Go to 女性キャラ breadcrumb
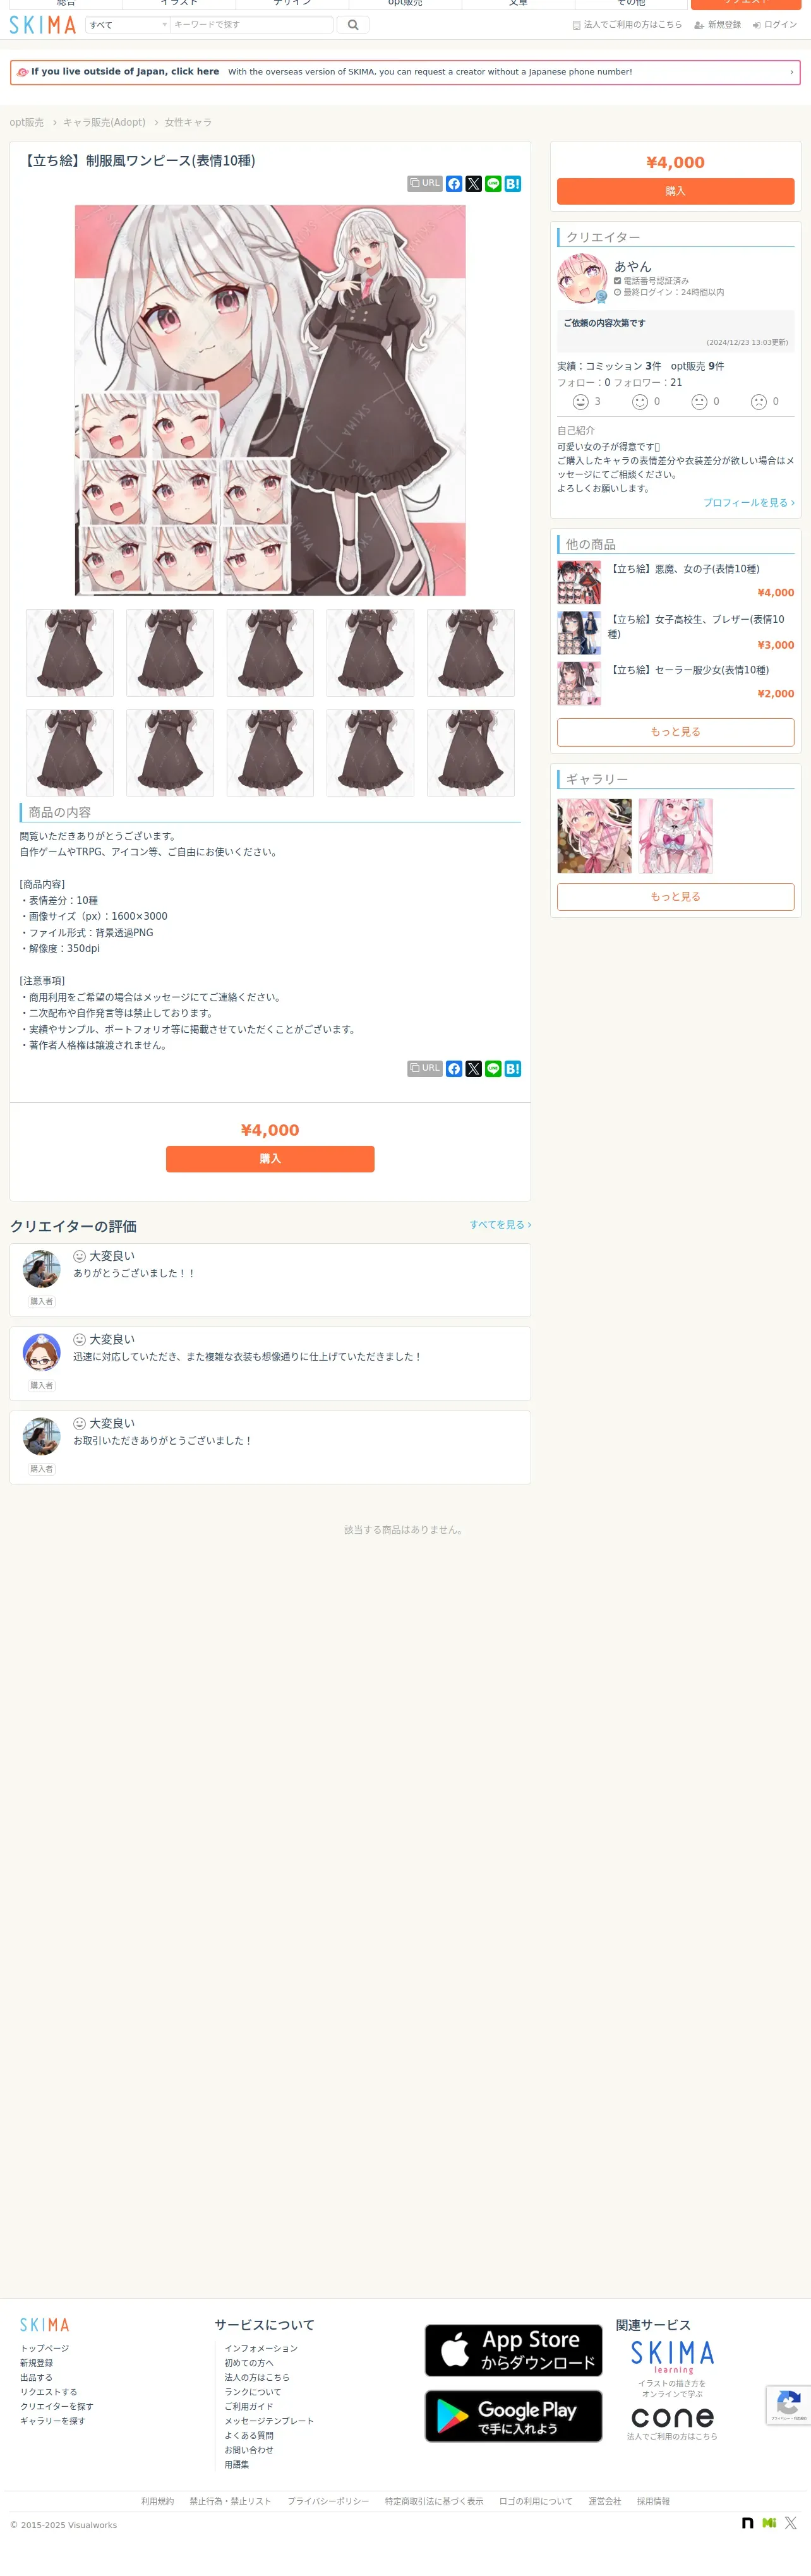 click(x=188, y=122)
